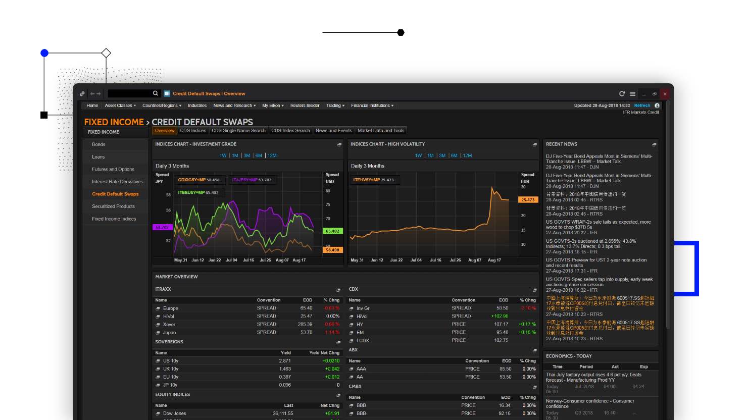
Task: Go forward with the right arrow
Action: [98, 93]
